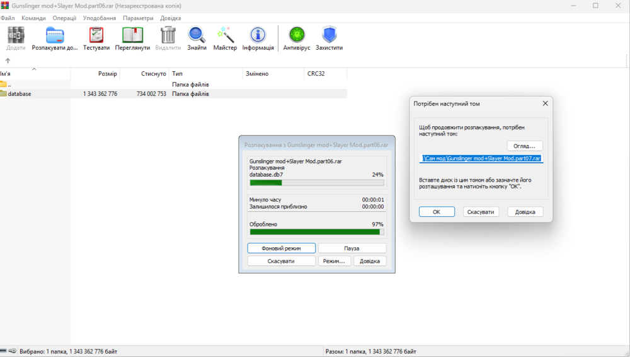Click Скасувати in the next volume dialog
This screenshot has height=357, width=630.
(x=481, y=212)
